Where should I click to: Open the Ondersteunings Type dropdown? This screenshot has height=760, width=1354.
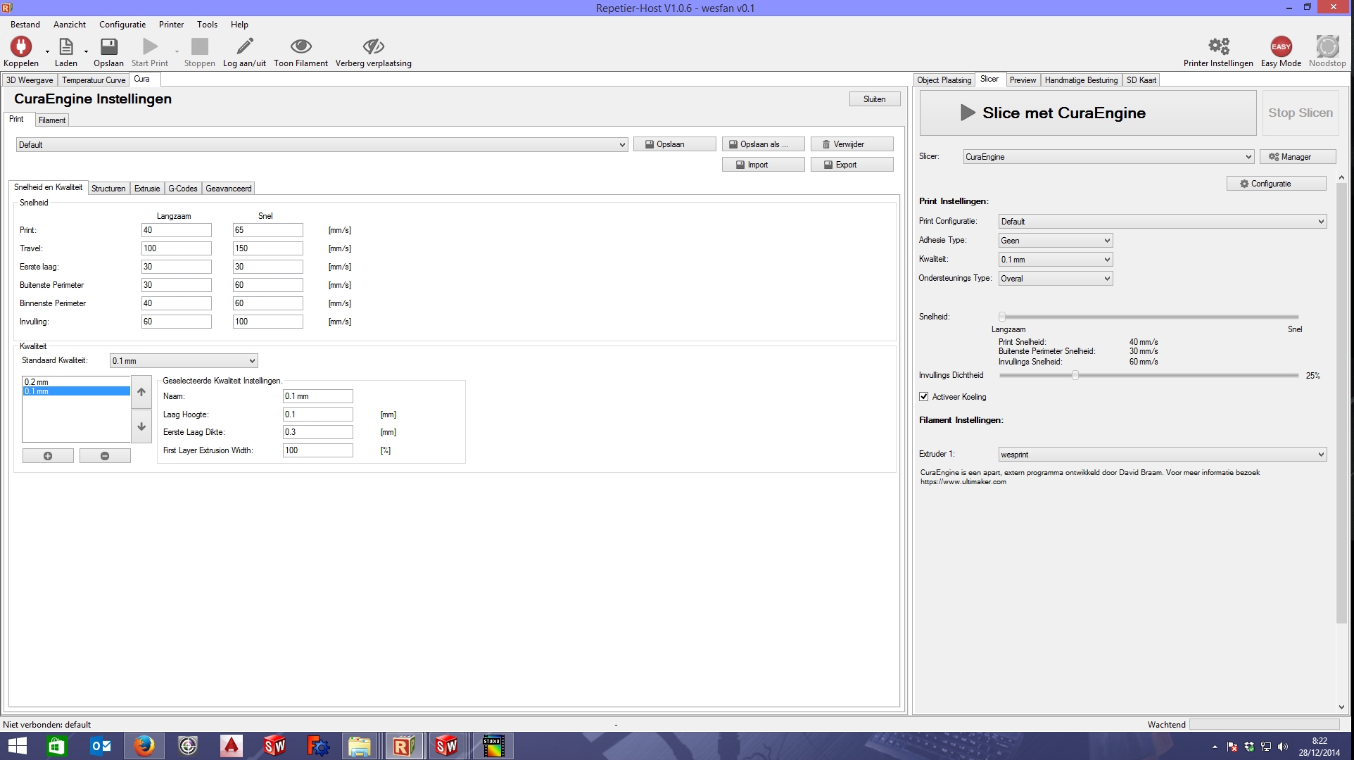pyautogui.click(x=1056, y=279)
